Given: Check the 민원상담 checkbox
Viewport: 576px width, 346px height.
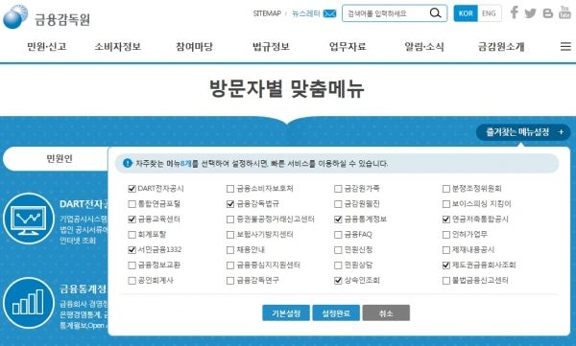Looking at the screenshot, I should pos(338,265).
